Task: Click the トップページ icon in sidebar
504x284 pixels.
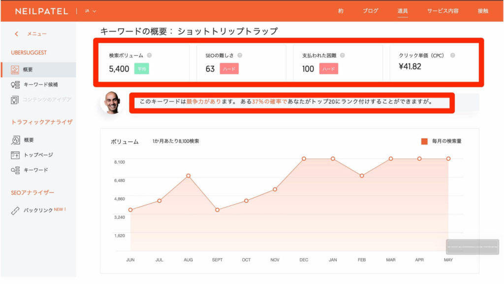Action: pos(15,155)
